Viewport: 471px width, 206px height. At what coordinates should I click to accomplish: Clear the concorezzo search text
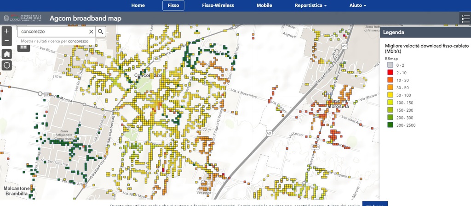point(91,32)
